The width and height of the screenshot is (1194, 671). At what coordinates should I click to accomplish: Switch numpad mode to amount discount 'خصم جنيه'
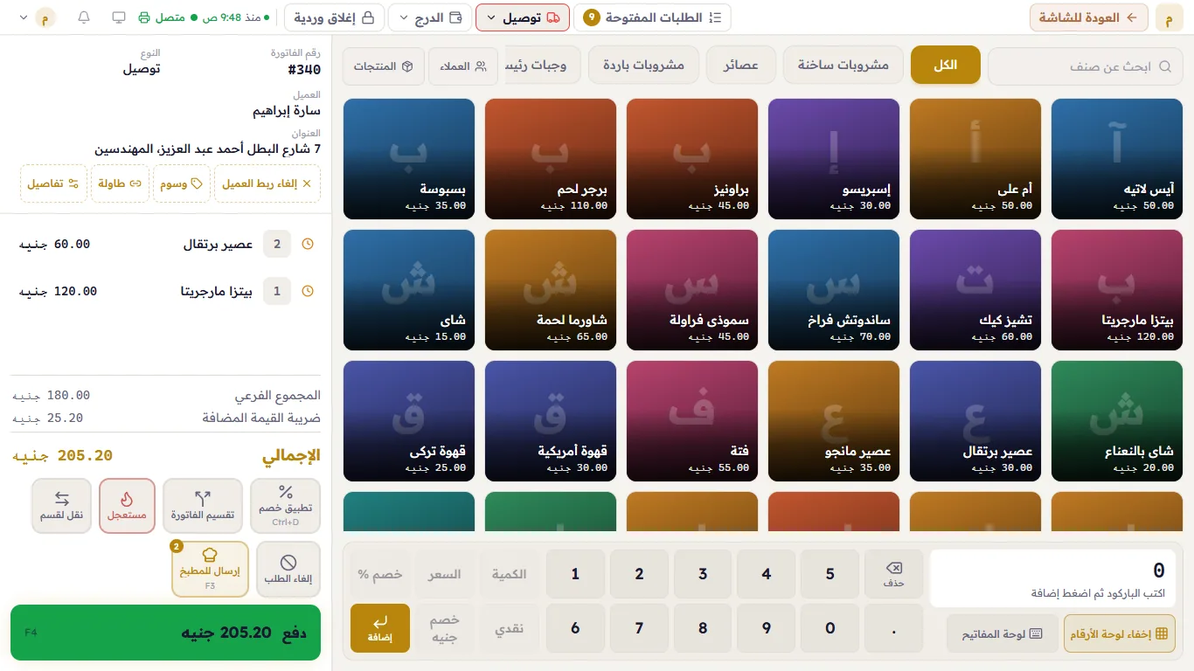445,628
